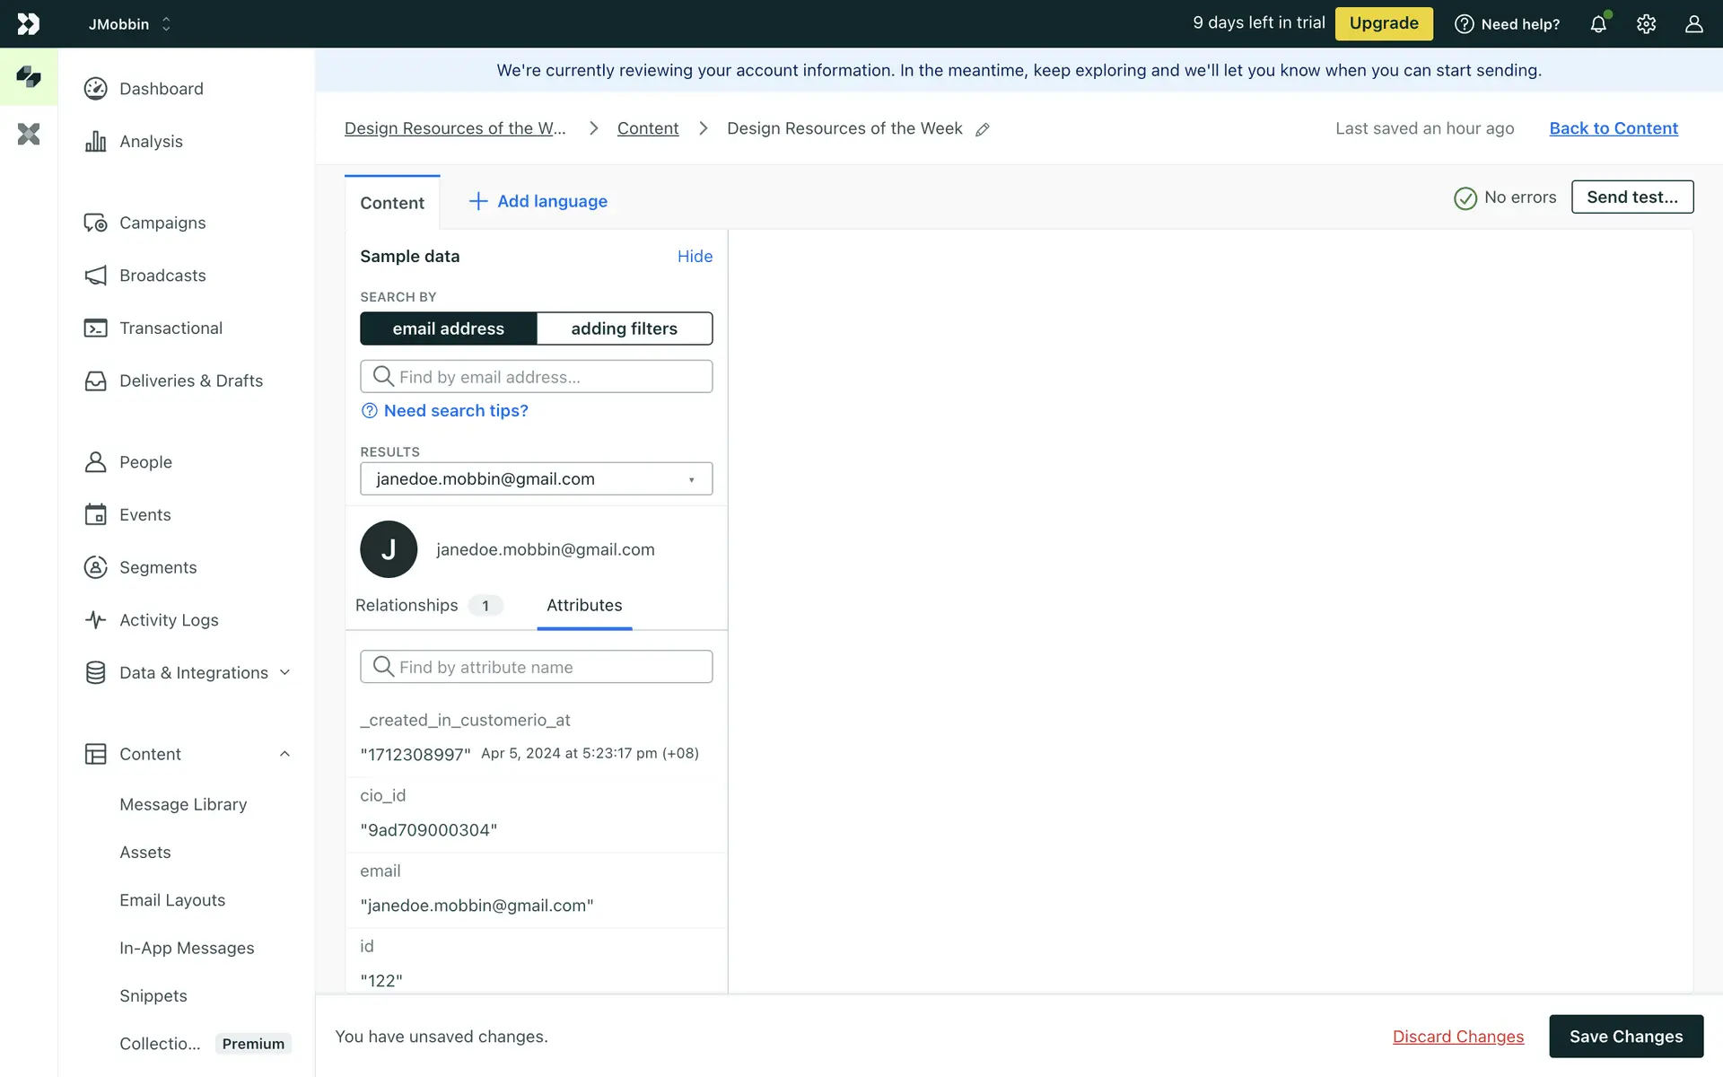Switch to the Relationships tab

[407, 606]
